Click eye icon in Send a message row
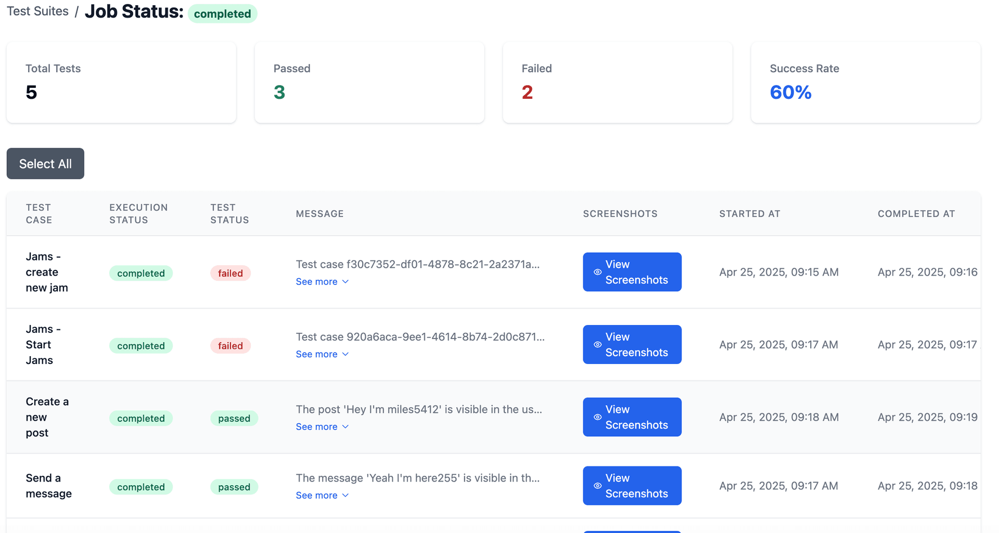The width and height of the screenshot is (999, 533). pyautogui.click(x=598, y=486)
